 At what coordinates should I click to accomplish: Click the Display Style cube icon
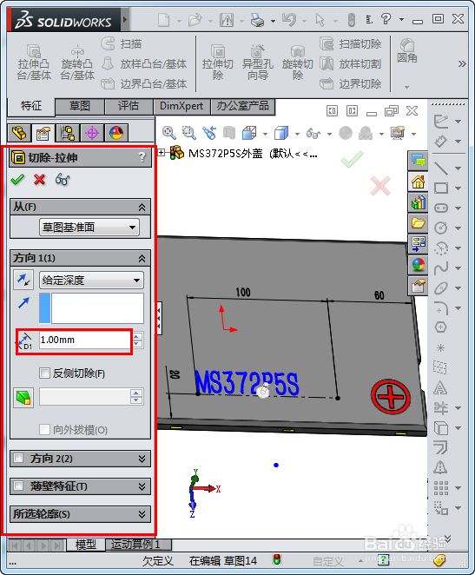281,133
